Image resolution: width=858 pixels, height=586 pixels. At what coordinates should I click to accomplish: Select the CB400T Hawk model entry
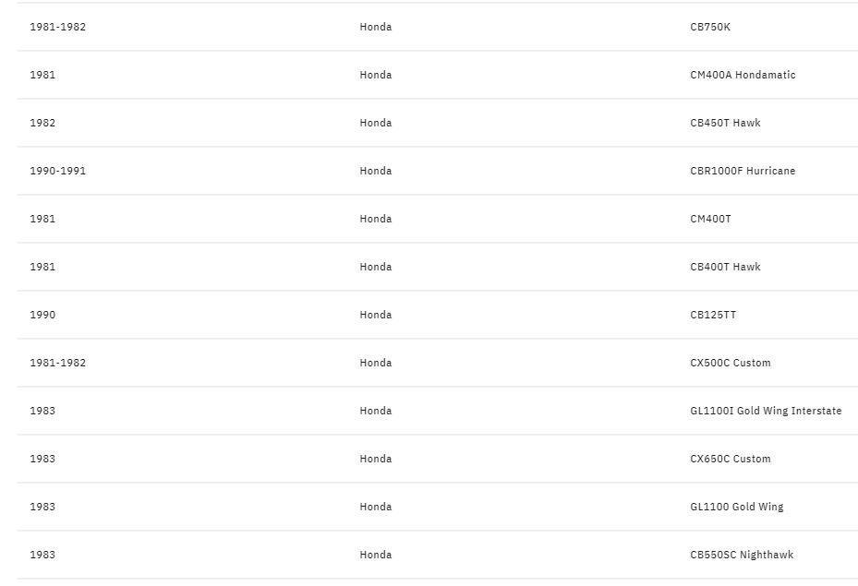click(725, 267)
